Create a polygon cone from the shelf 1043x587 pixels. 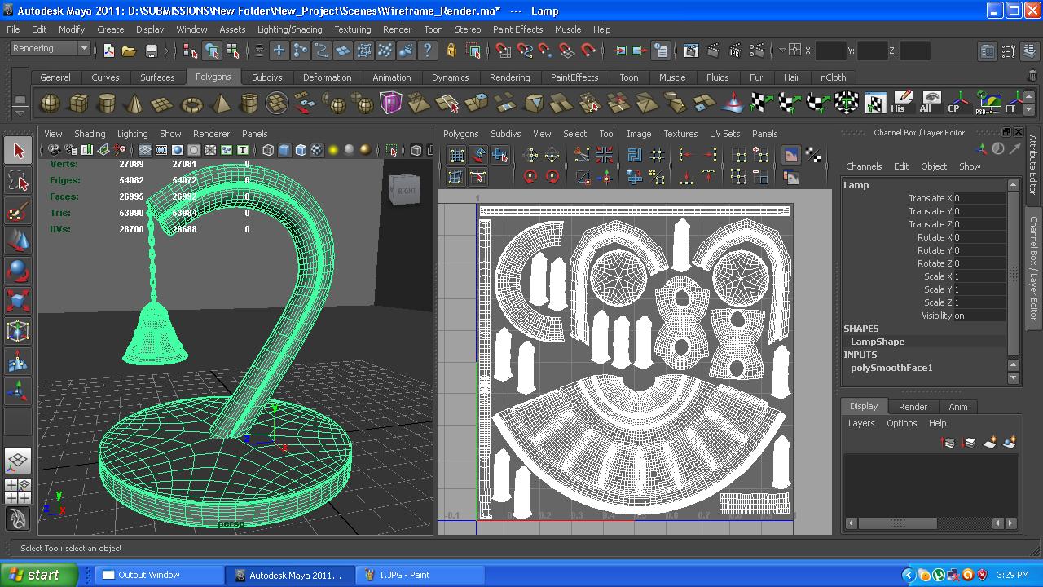(135, 104)
